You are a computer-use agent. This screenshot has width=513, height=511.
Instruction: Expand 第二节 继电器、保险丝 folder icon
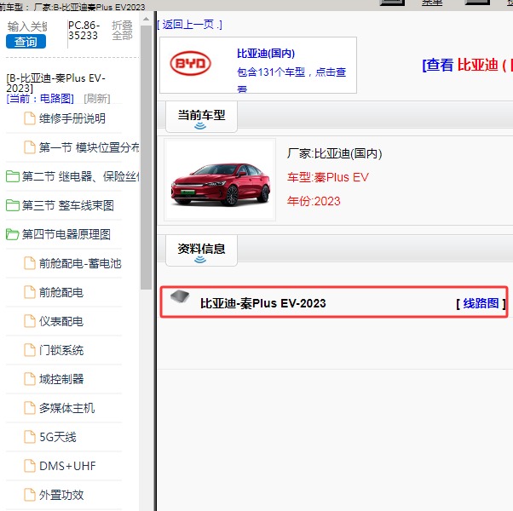click(x=13, y=176)
